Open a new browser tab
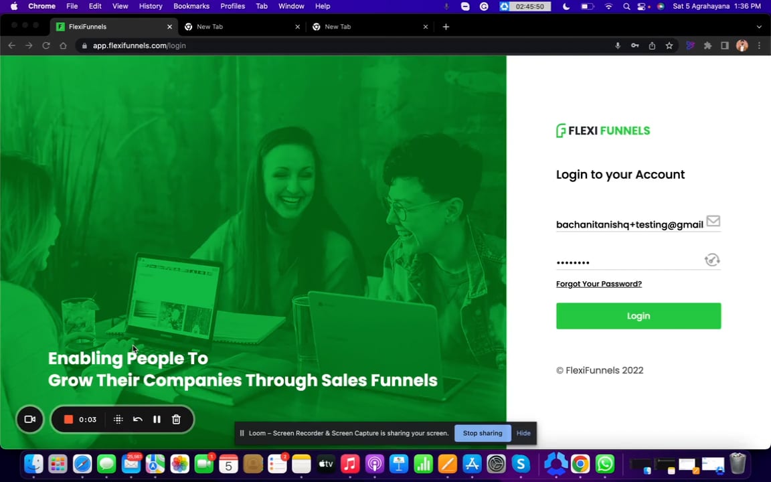The width and height of the screenshot is (771, 482). click(446, 27)
